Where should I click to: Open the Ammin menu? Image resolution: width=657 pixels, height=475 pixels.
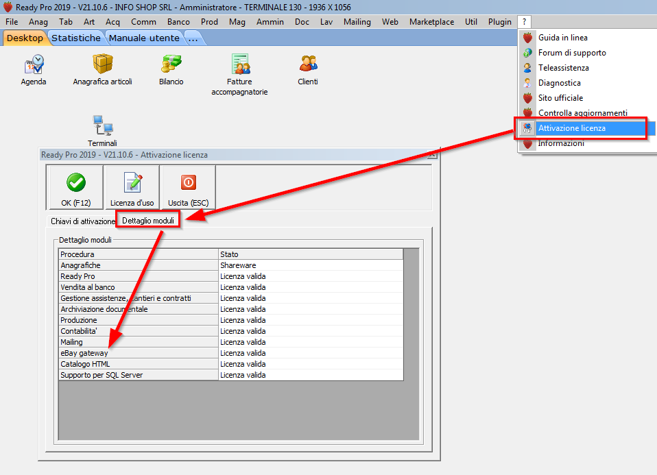tap(270, 22)
